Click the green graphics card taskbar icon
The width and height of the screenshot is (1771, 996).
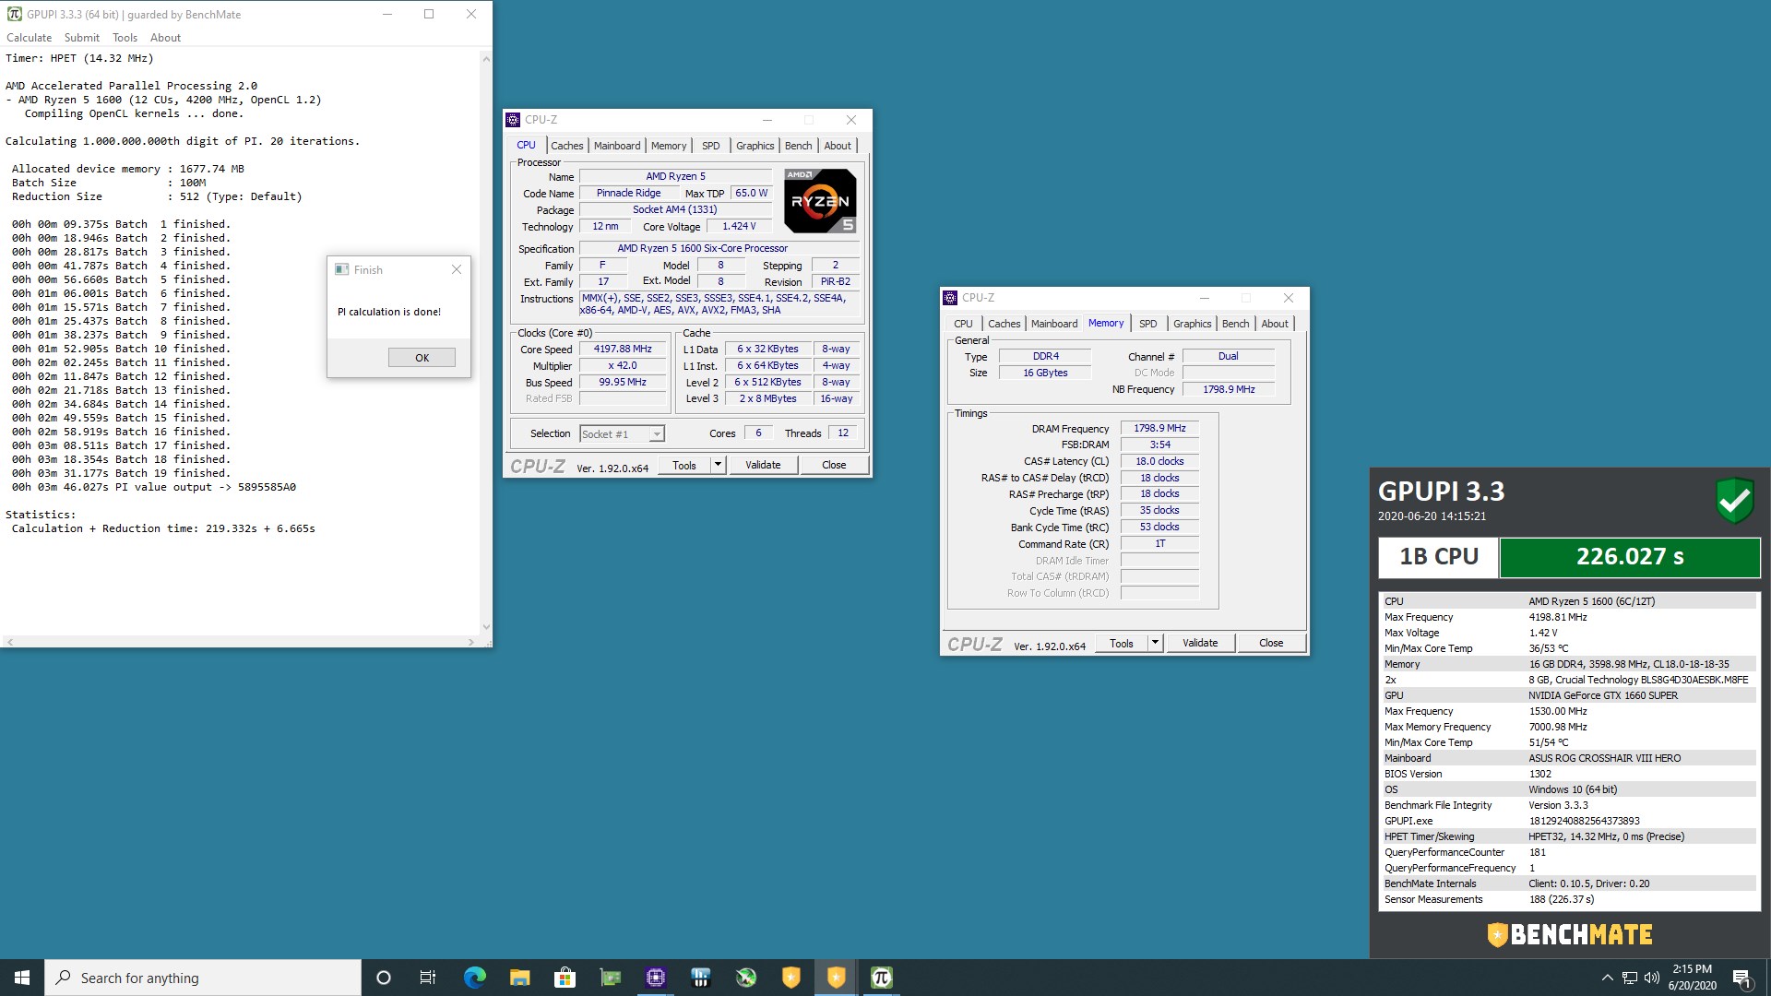click(610, 978)
